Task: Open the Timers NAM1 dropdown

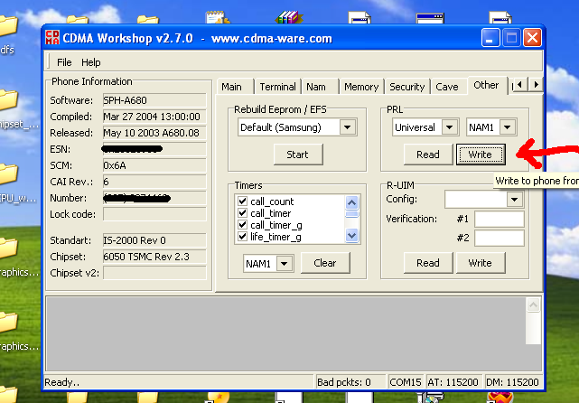Action: coord(285,264)
